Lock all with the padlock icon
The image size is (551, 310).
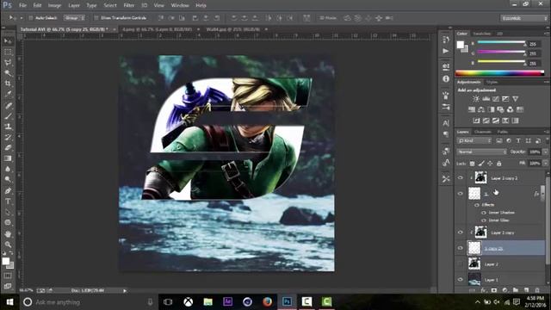(x=499, y=164)
